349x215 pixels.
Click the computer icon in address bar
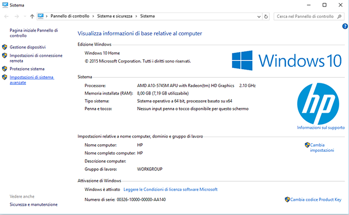pos(40,16)
